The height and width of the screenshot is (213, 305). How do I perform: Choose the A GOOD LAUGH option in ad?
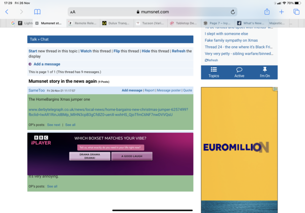pyautogui.click(x=132, y=157)
